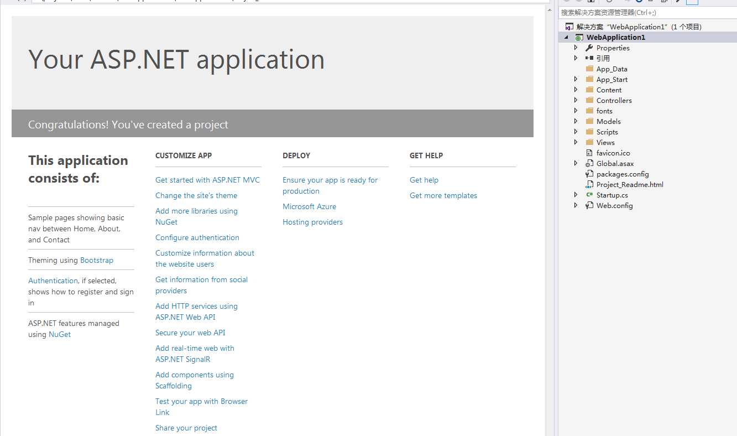Click the Project_Readme.html file icon
The width and height of the screenshot is (737, 436).
(x=589, y=185)
